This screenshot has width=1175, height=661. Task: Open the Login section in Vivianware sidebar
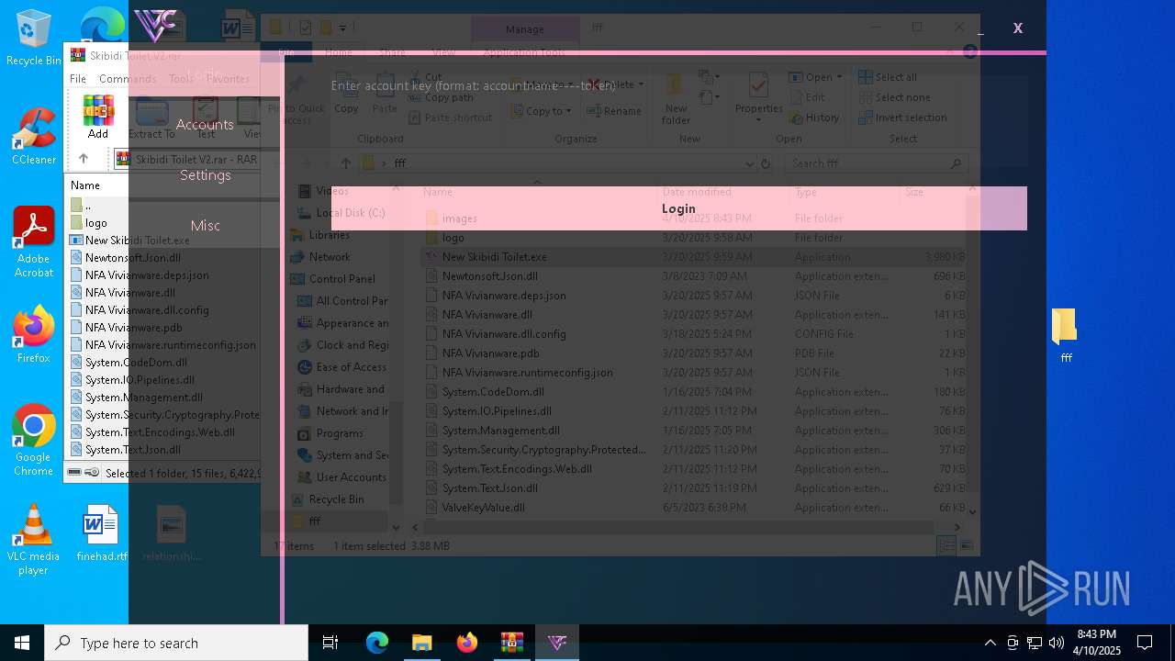[x=205, y=74]
